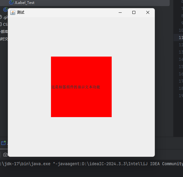183x177 pixels.
Task: Click the java.exe command line in console
Action: click(92, 164)
